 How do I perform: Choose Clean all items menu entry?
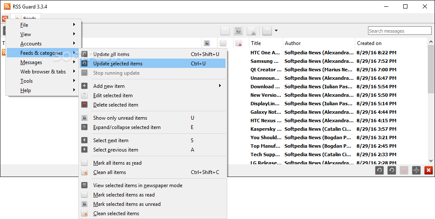(x=153, y=172)
